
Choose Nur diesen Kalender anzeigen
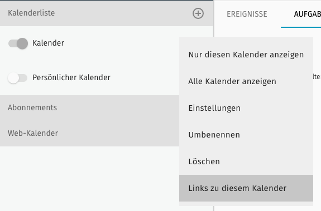click(x=246, y=55)
